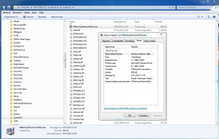
Task: Open Explorer help question mark icon
Action: (x=214, y=17)
